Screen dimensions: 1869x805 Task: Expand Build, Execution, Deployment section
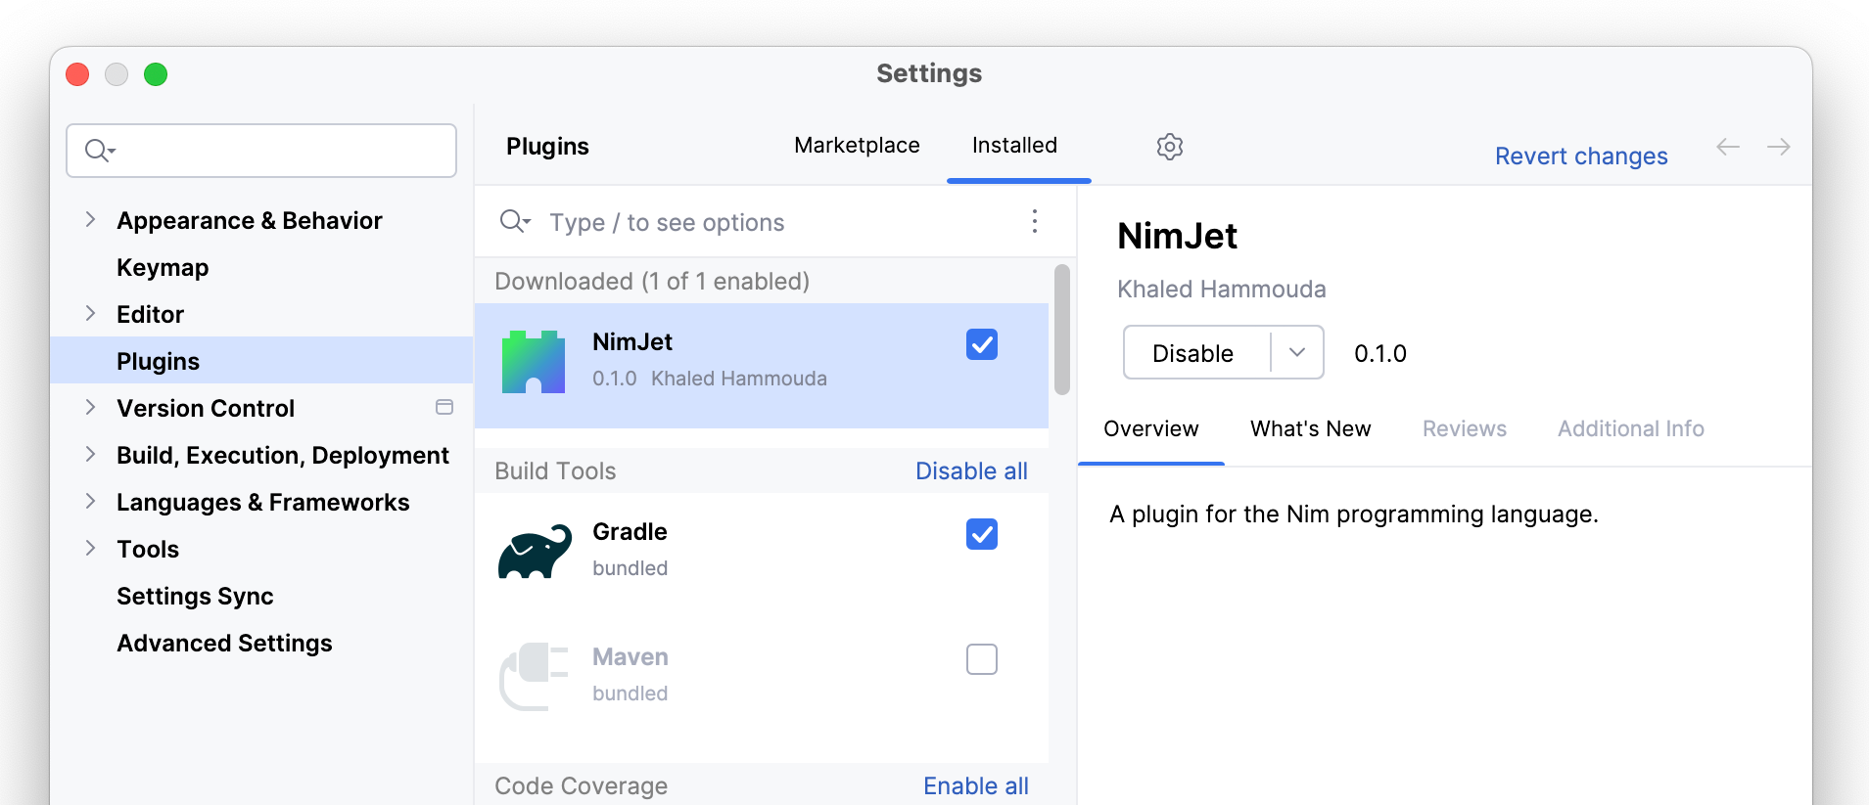coord(90,454)
